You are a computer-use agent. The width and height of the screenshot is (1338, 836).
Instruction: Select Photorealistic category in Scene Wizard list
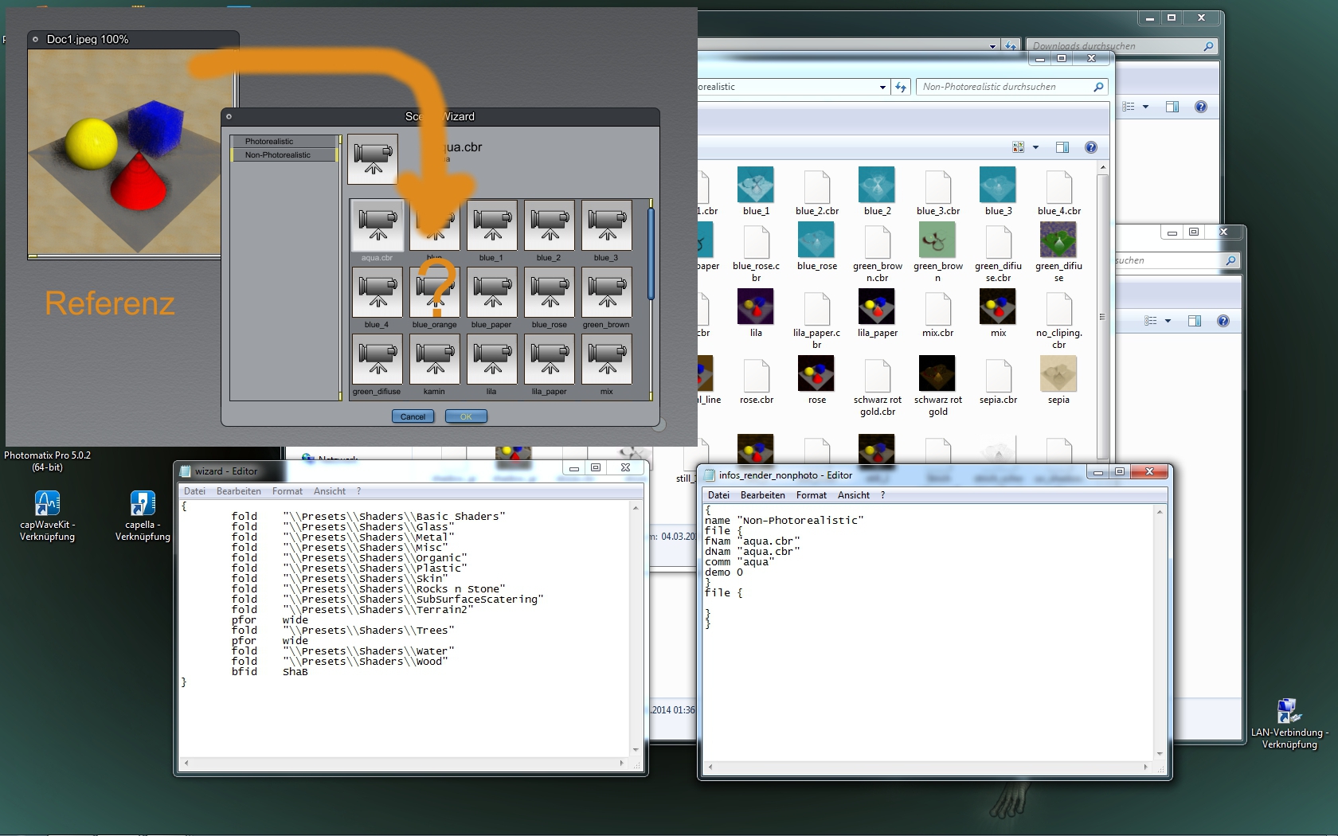pyautogui.click(x=284, y=142)
